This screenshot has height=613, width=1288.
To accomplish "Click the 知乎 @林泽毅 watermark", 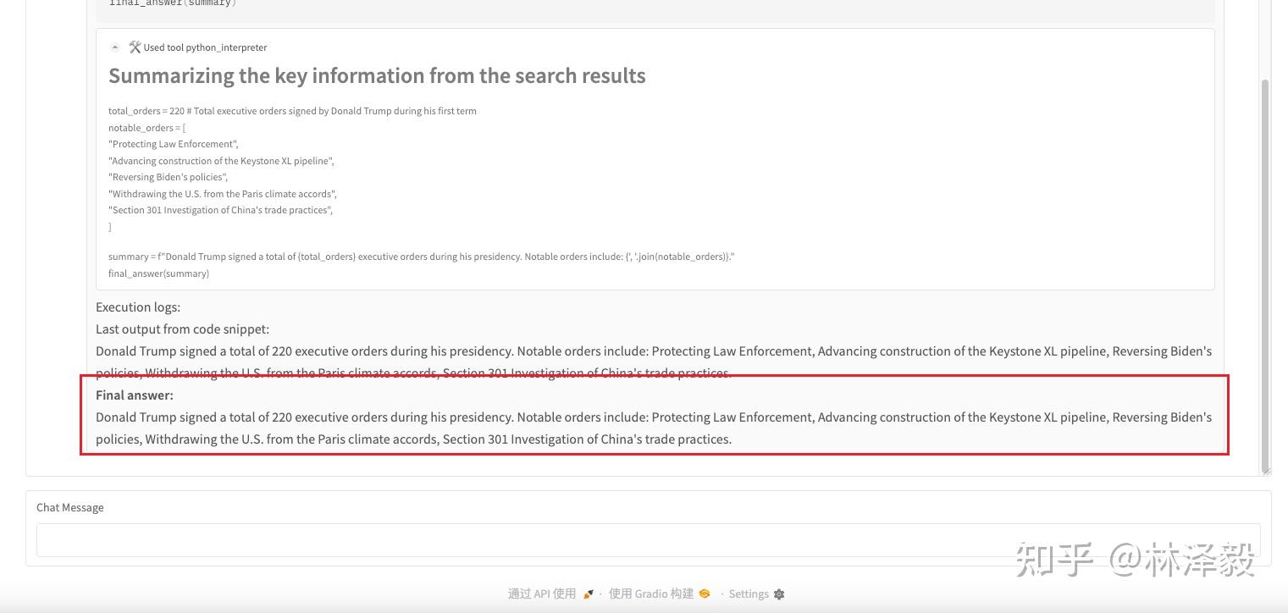I will point(1135,561).
